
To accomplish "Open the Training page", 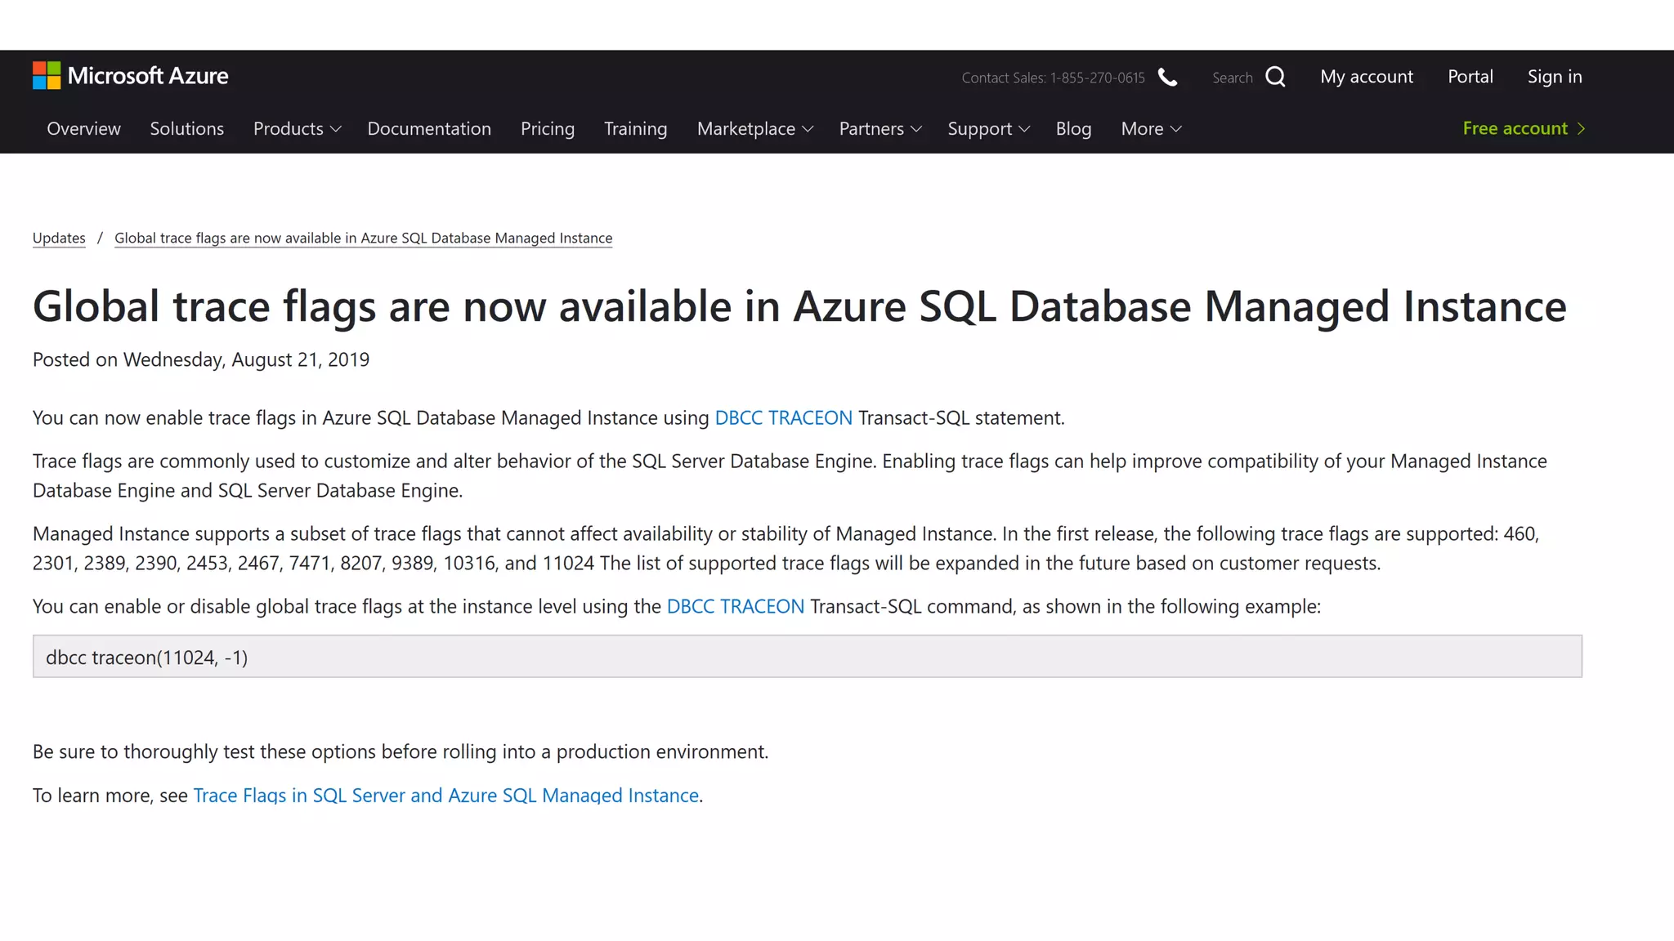I will pos(635,129).
